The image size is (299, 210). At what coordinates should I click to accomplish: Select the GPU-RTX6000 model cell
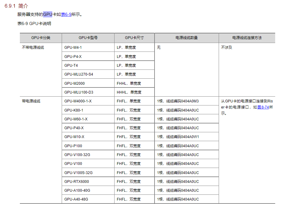pyautogui.click(x=88, y=181)
